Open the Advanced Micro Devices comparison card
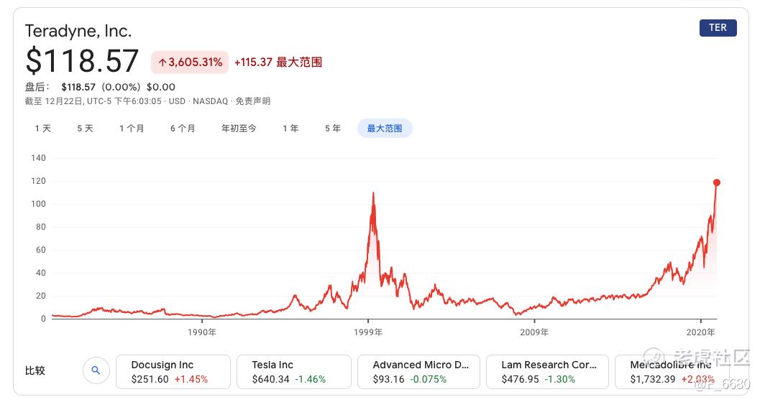Screen dimensions: 765x402 click(x=418, y=372)
